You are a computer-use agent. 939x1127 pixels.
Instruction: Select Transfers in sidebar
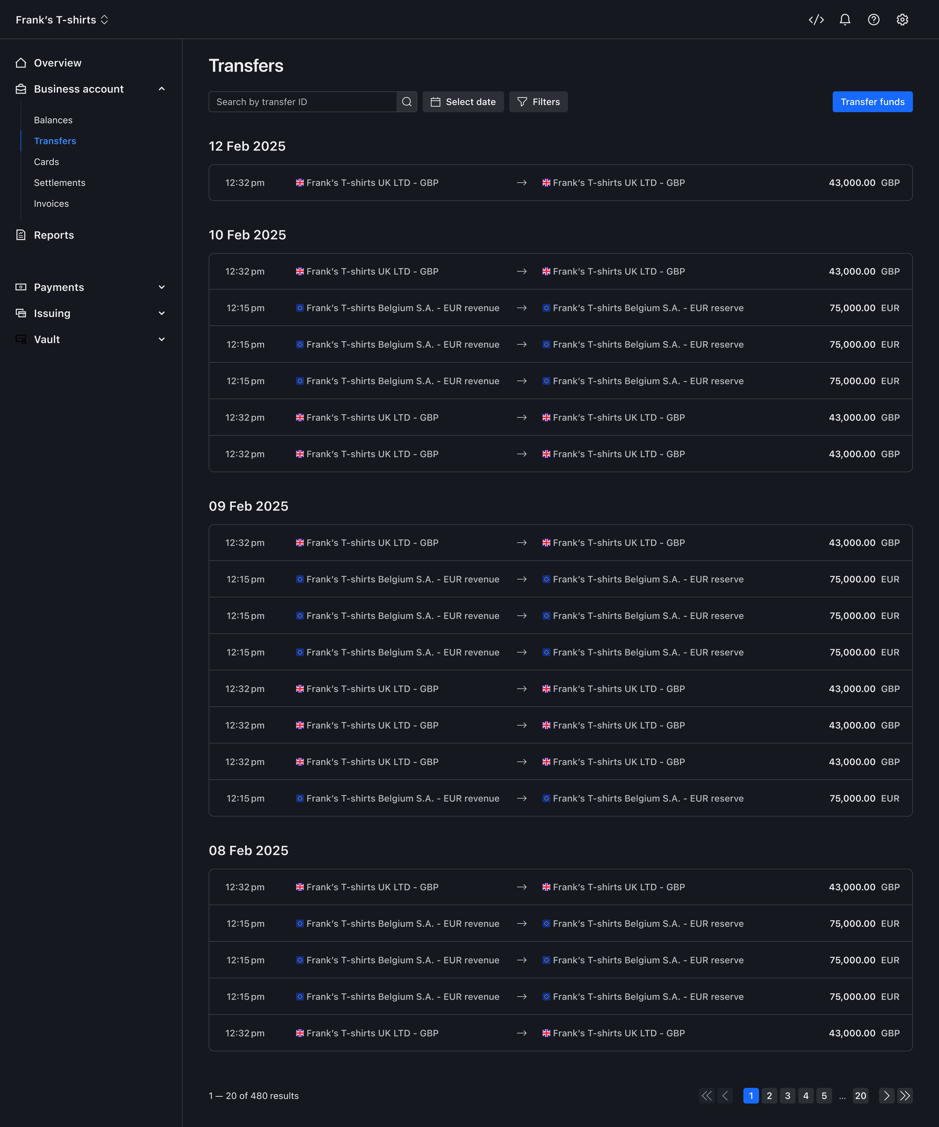[x=55, y=141]
